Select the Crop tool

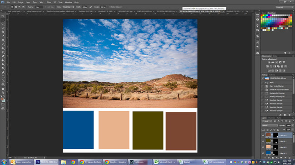tap(3, 32)
